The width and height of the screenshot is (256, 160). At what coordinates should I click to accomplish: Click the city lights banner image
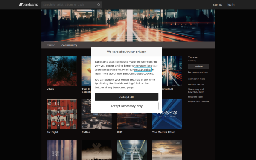pyautogui.click(x=128, y=26)
